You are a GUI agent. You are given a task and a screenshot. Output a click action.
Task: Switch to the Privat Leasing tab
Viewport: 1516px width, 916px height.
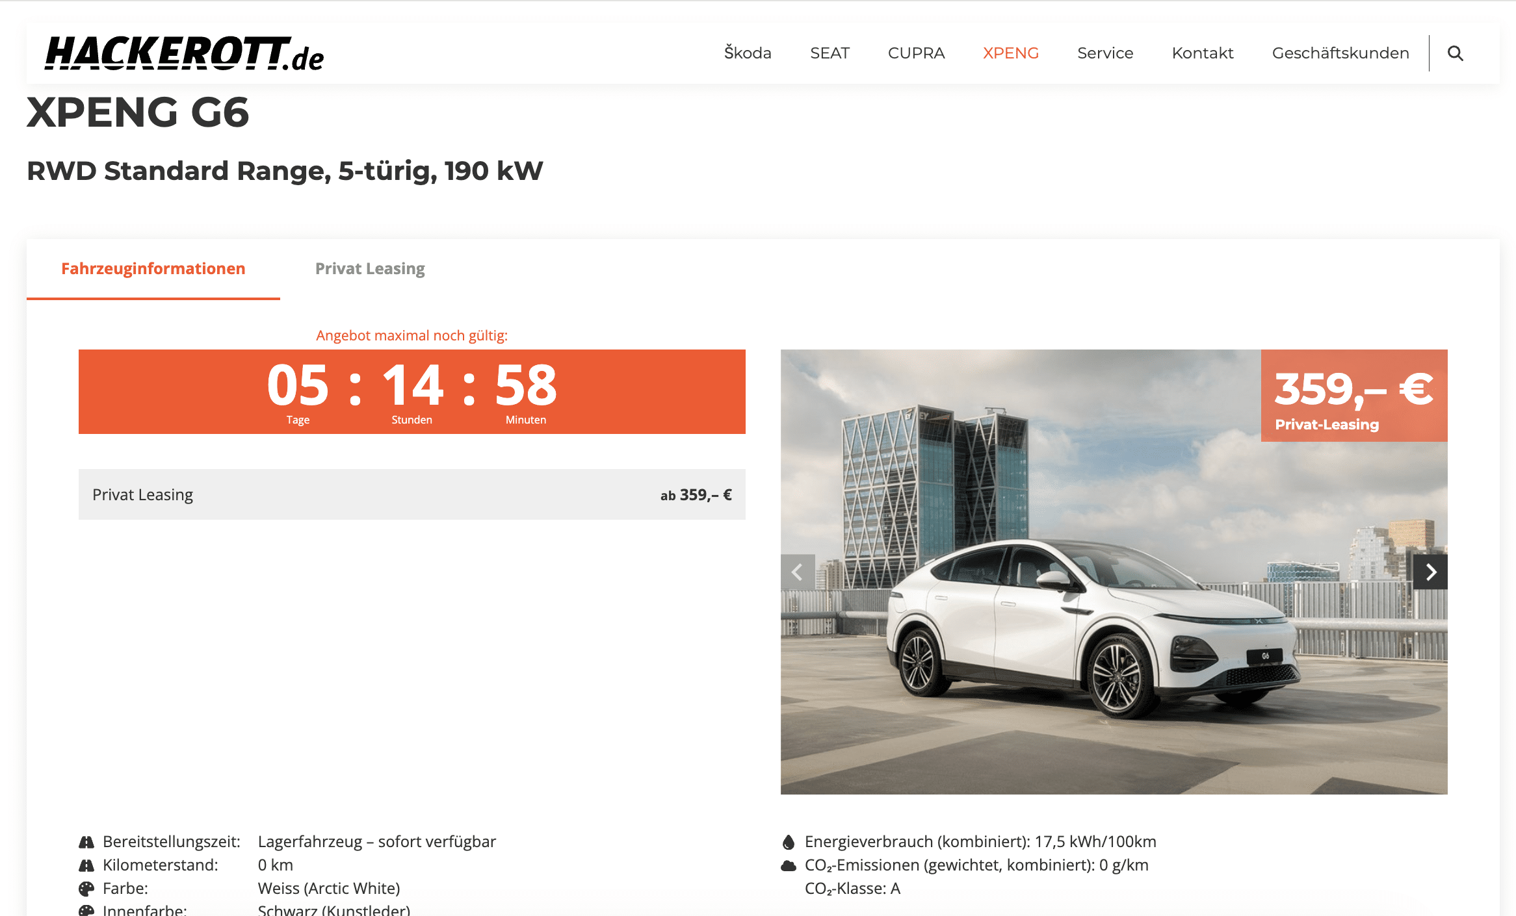coord(370,269)
